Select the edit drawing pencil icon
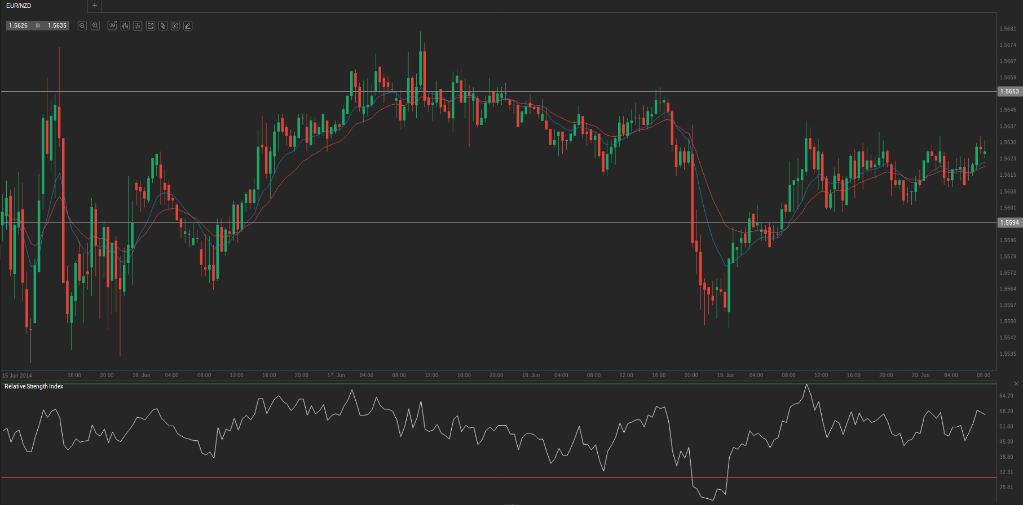 pyautogui.click(x=175, y=26)
